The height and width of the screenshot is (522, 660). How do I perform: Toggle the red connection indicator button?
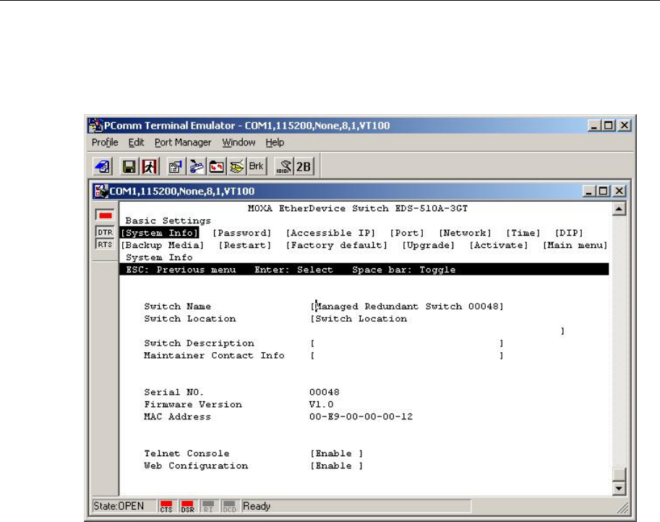(105, 215)
